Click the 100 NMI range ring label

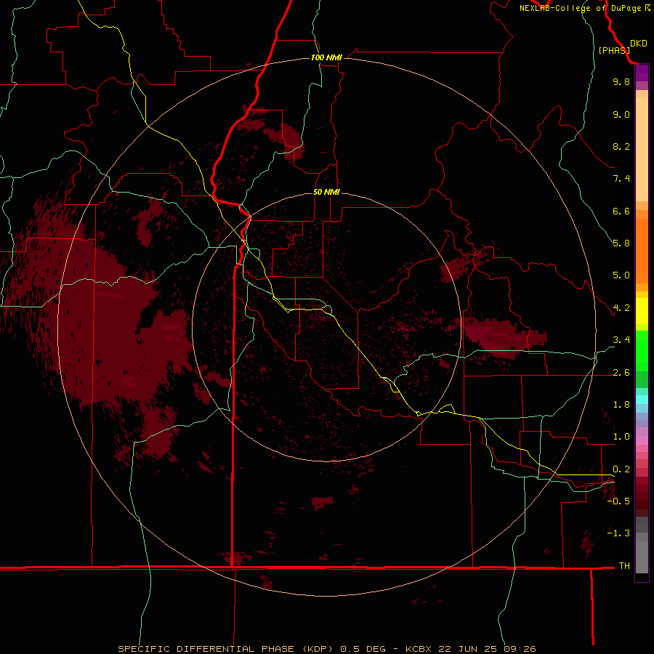tap(326, 57)
